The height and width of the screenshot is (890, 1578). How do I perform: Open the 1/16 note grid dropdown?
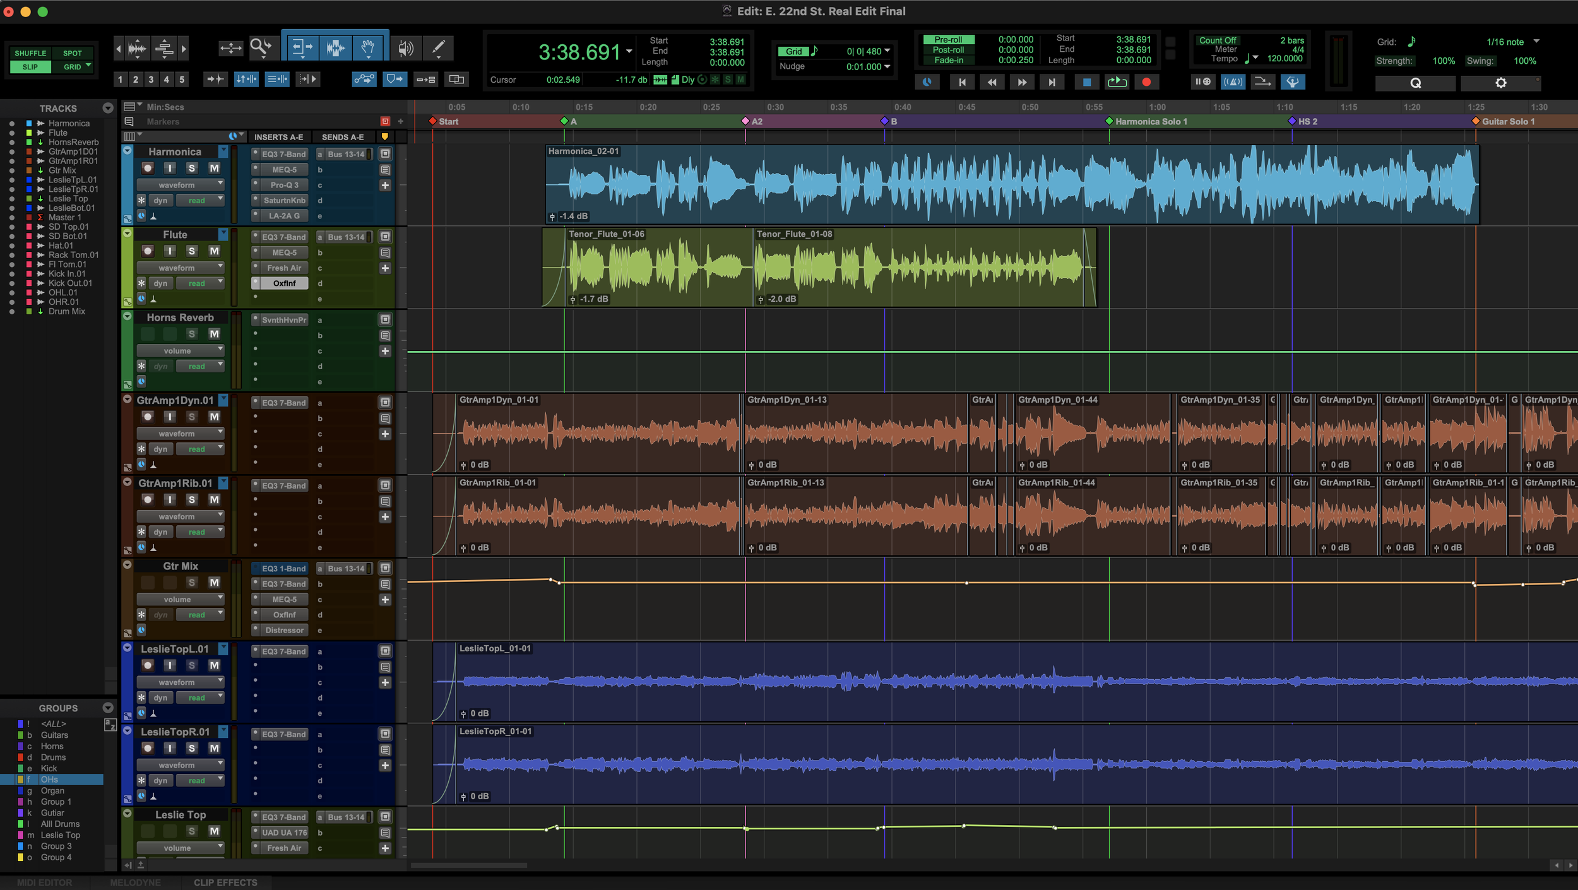click(x=1536, y=42)
